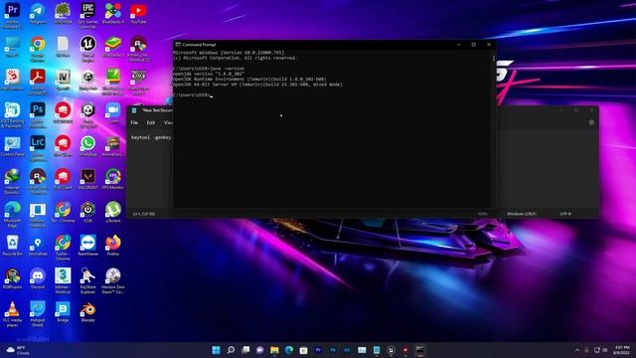Switch to Notepad on the taskbar

[x=377, y=350]
